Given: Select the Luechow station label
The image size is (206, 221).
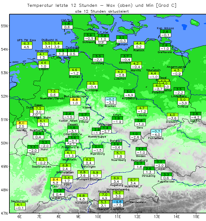Looking at the screenshot, I should click(x=120, y=78).
